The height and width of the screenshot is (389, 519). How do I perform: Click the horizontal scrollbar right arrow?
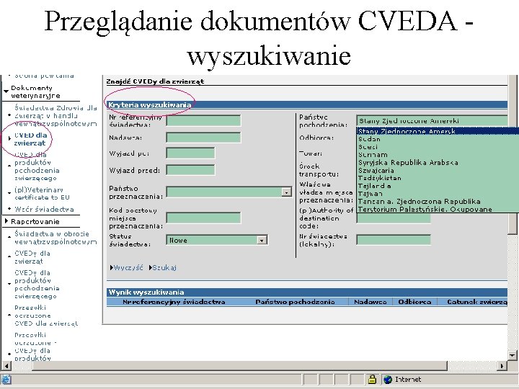click(x=502, y=365)
